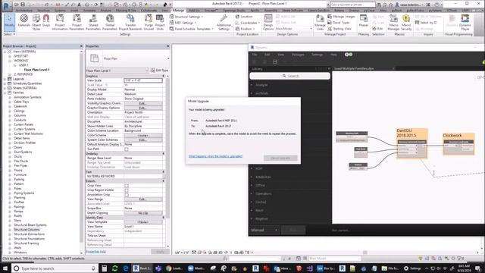This screenshot has height=273, width=485.
Task: Click the Dynamo library Search field
Action: coord(289,76)
